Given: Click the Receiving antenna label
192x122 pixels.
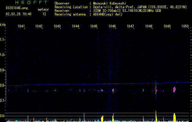Looking at the screenshot, I should (70, 14).
